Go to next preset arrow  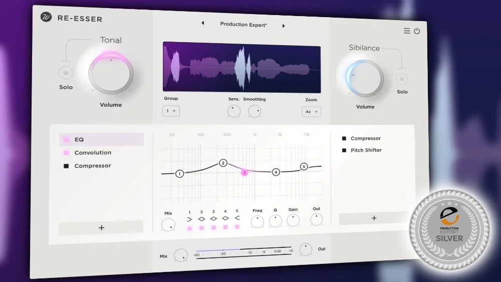tap(284, 26)
